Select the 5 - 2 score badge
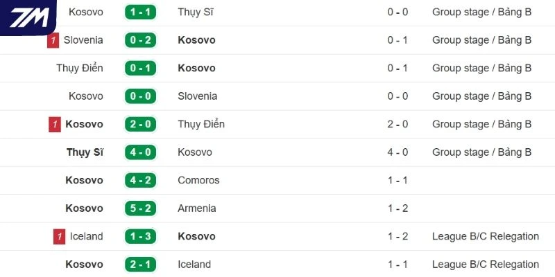This screenshot has width=555, height=277. pos(142,208)
